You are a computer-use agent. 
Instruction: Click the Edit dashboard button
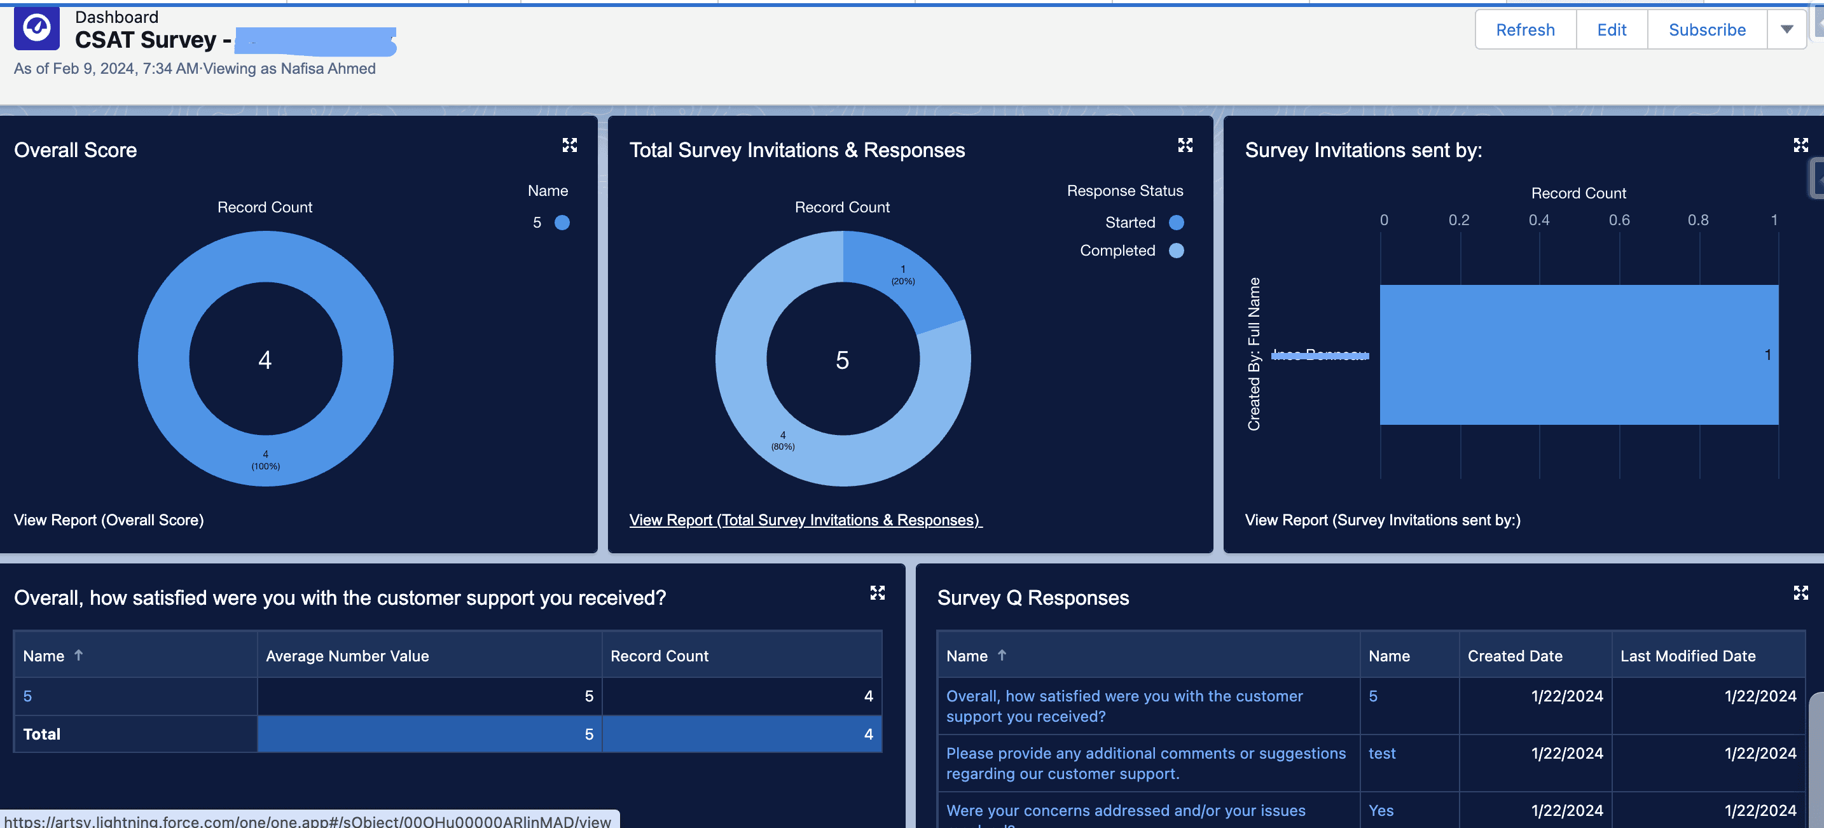1611,30
